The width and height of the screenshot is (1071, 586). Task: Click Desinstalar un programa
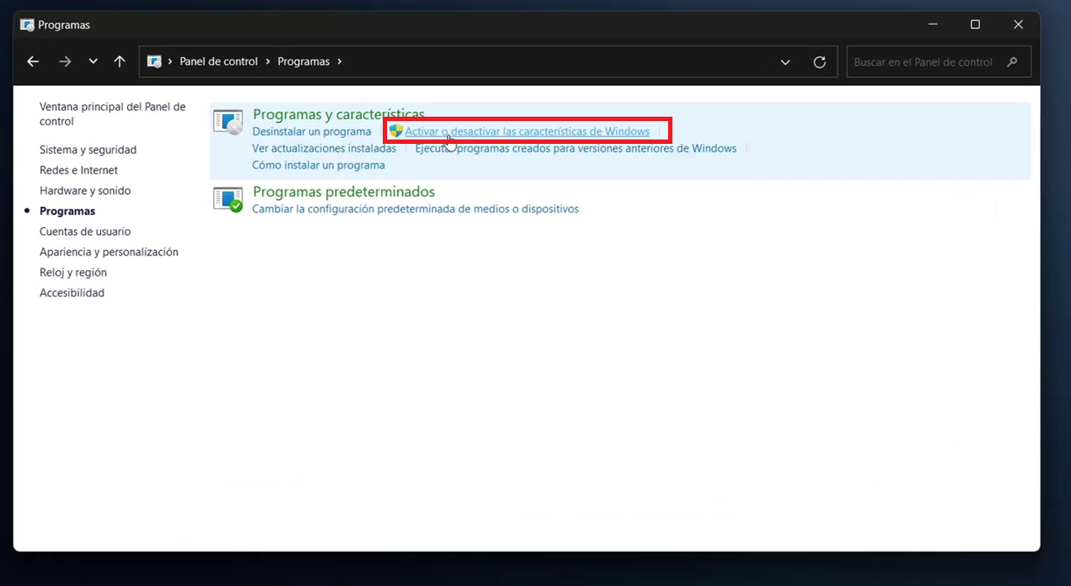(x=312, y=132)
